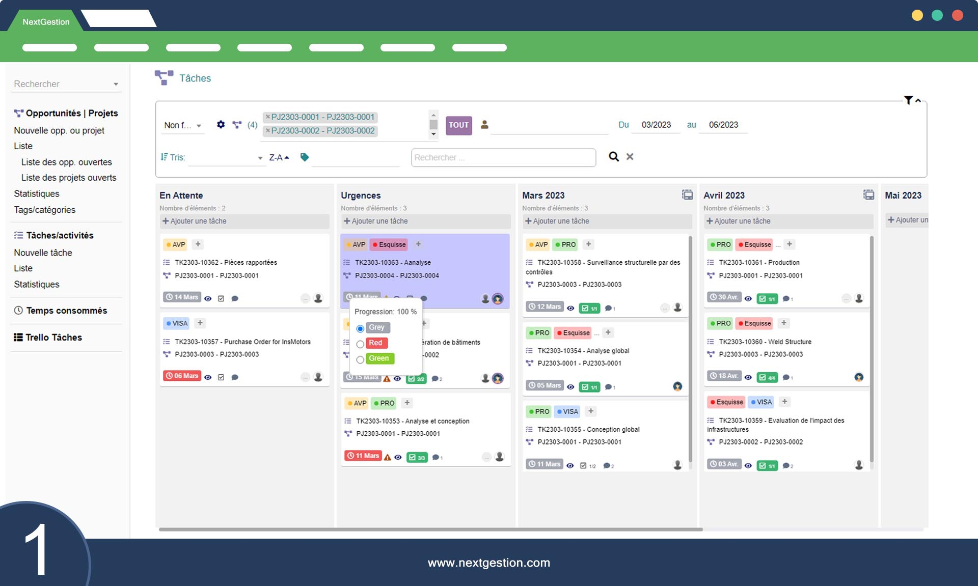Open comments on TK2303-10362 card

click(235, 299)
